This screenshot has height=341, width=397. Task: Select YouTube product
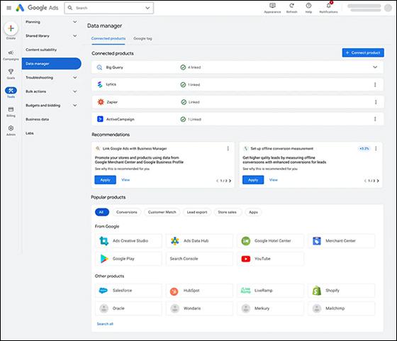[x=270, y=259]
